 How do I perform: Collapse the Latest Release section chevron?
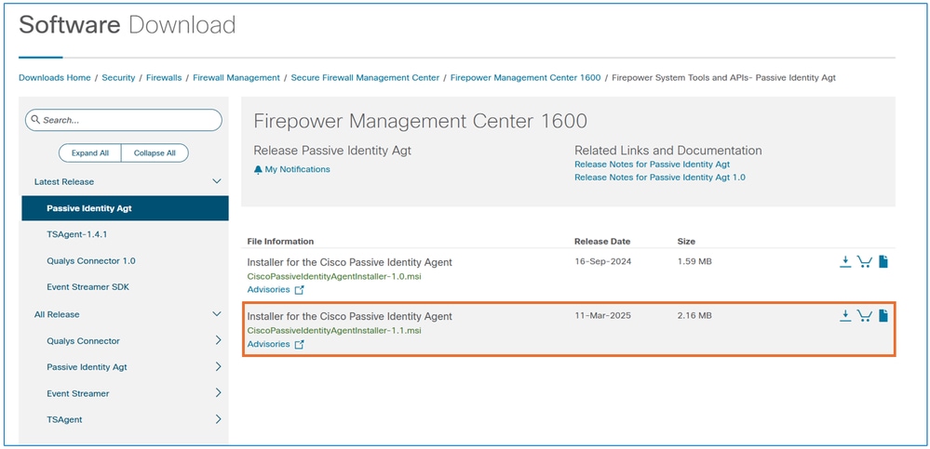[x=217, y=181]
